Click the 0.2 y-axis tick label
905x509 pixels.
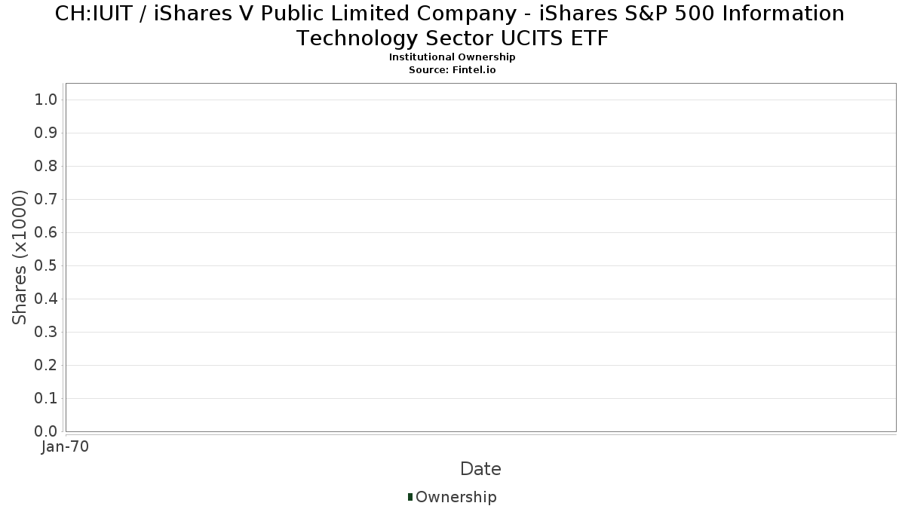[x=46, y=366]
